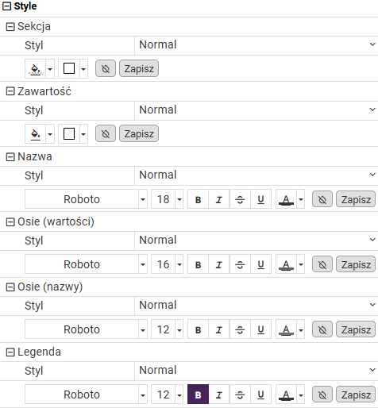Open font size 18 dropdown in Nazwa
The image size is (378, 408).
pyautogui.click(x=179, y=199)
